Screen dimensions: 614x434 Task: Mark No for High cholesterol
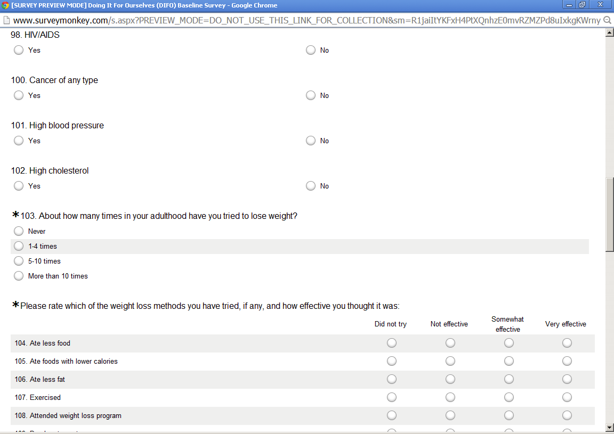(x=311, y=186)
